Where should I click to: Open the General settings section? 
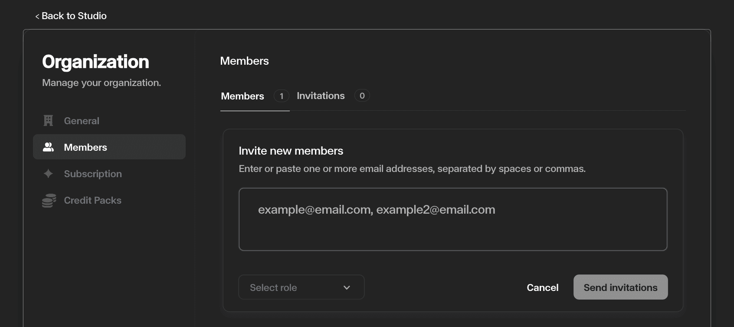[82, 120]
